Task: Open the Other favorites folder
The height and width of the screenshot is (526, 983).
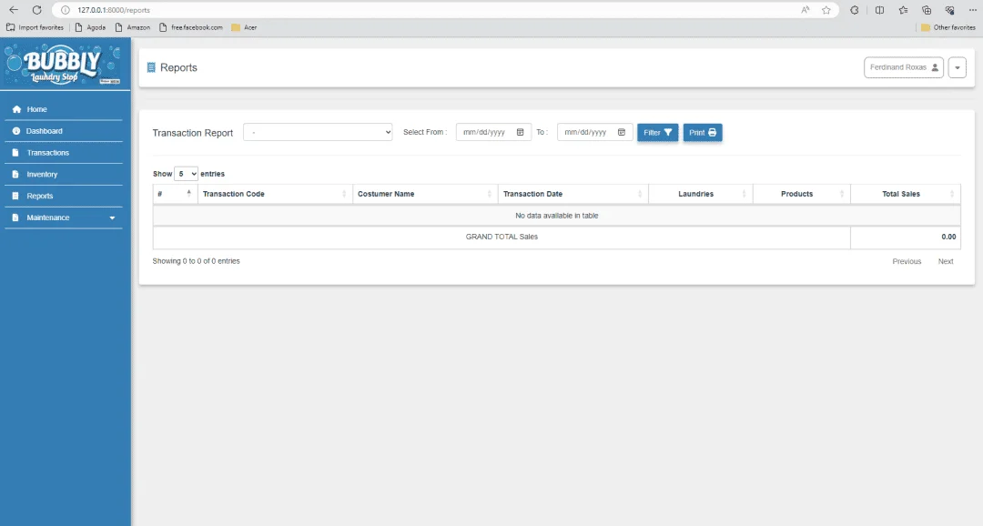Action: coord(948,27)
